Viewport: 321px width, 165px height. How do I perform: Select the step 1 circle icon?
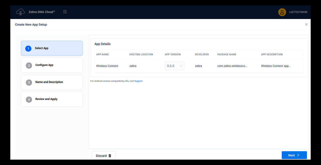pos(28,48)
